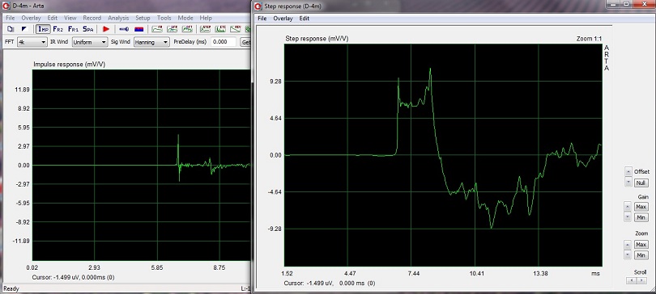Open the smoothed frequency response (SFR) icon

(x=172, y=29)
